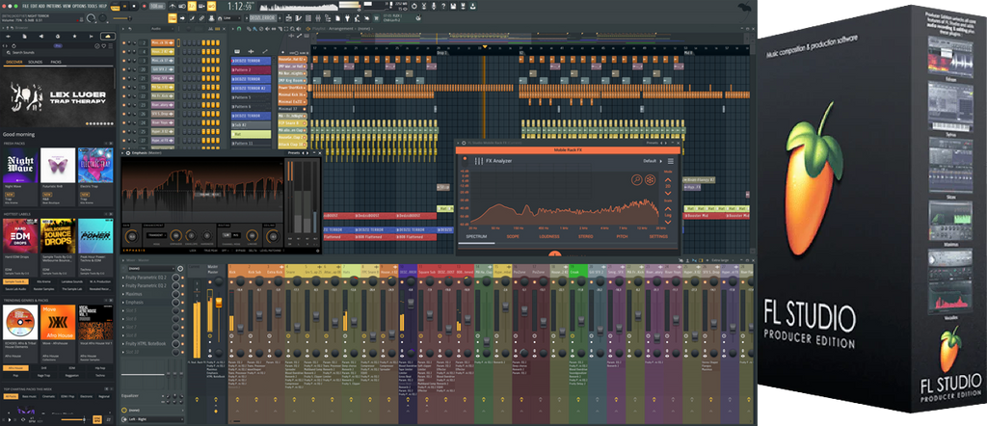Select the Cinematic chart filter

(x=48, y=396)
